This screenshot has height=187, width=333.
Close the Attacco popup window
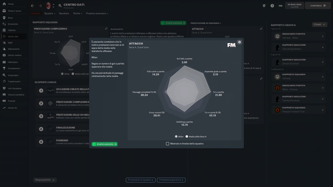240,42
